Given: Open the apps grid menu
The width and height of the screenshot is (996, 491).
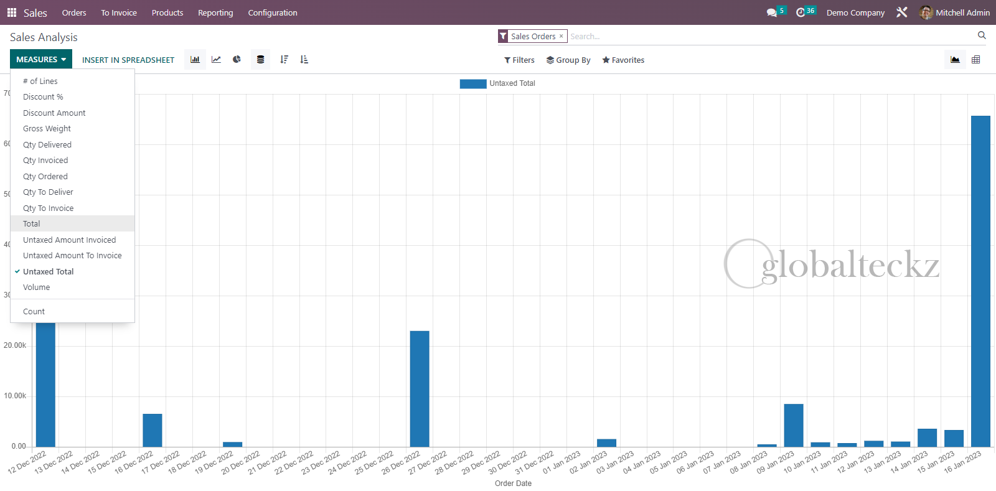Looking at the screenshot, I should coord(12,12).
